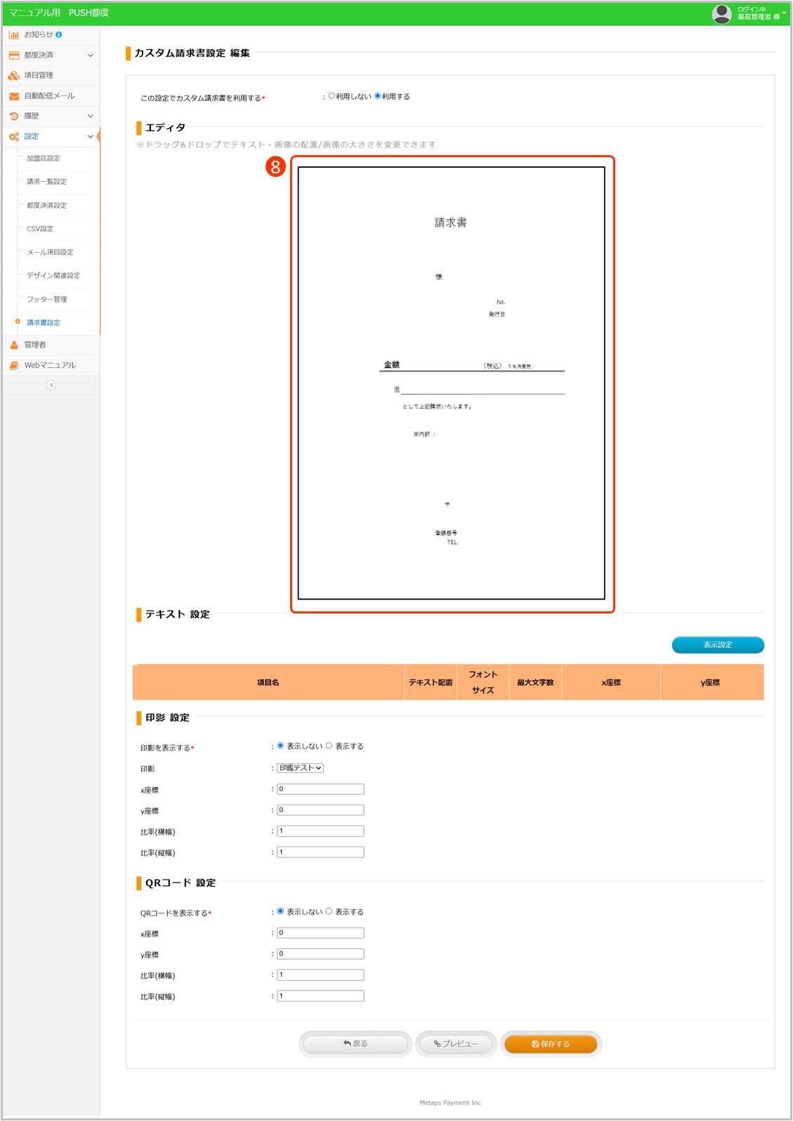
Task: Open CSV設定 in the sidebar
Action: (40, 229)
